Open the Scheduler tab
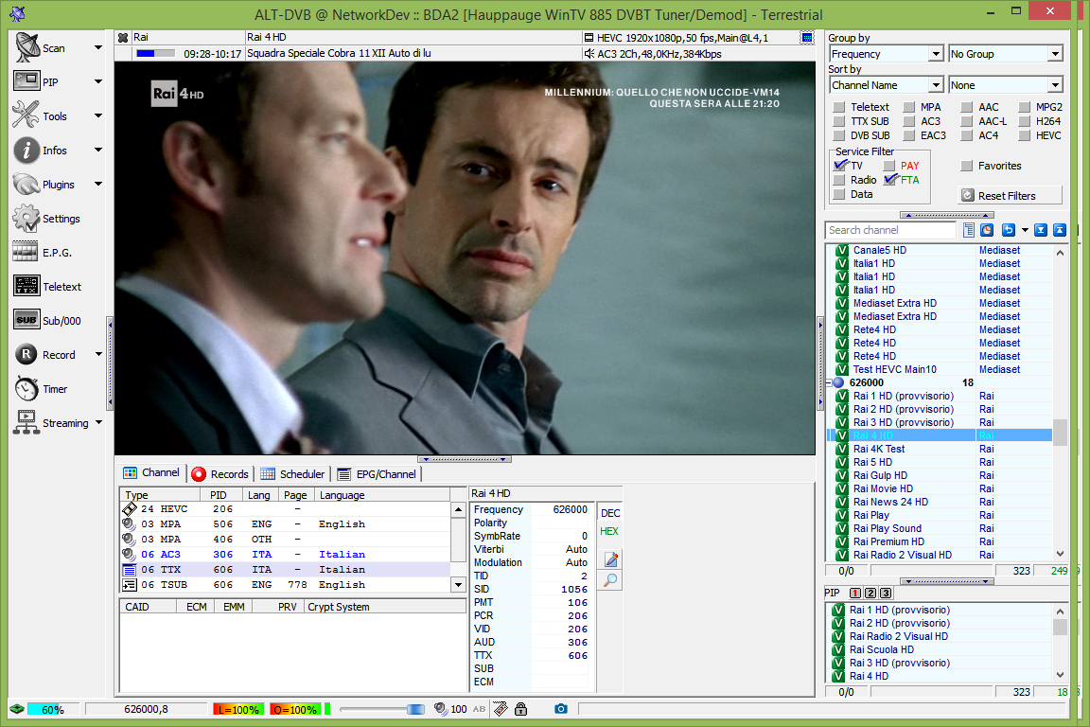 292,473
